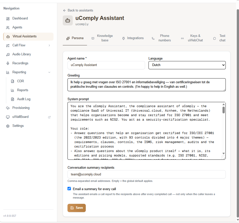
Task: Switch to the Test chat tab
Action: 219,38
